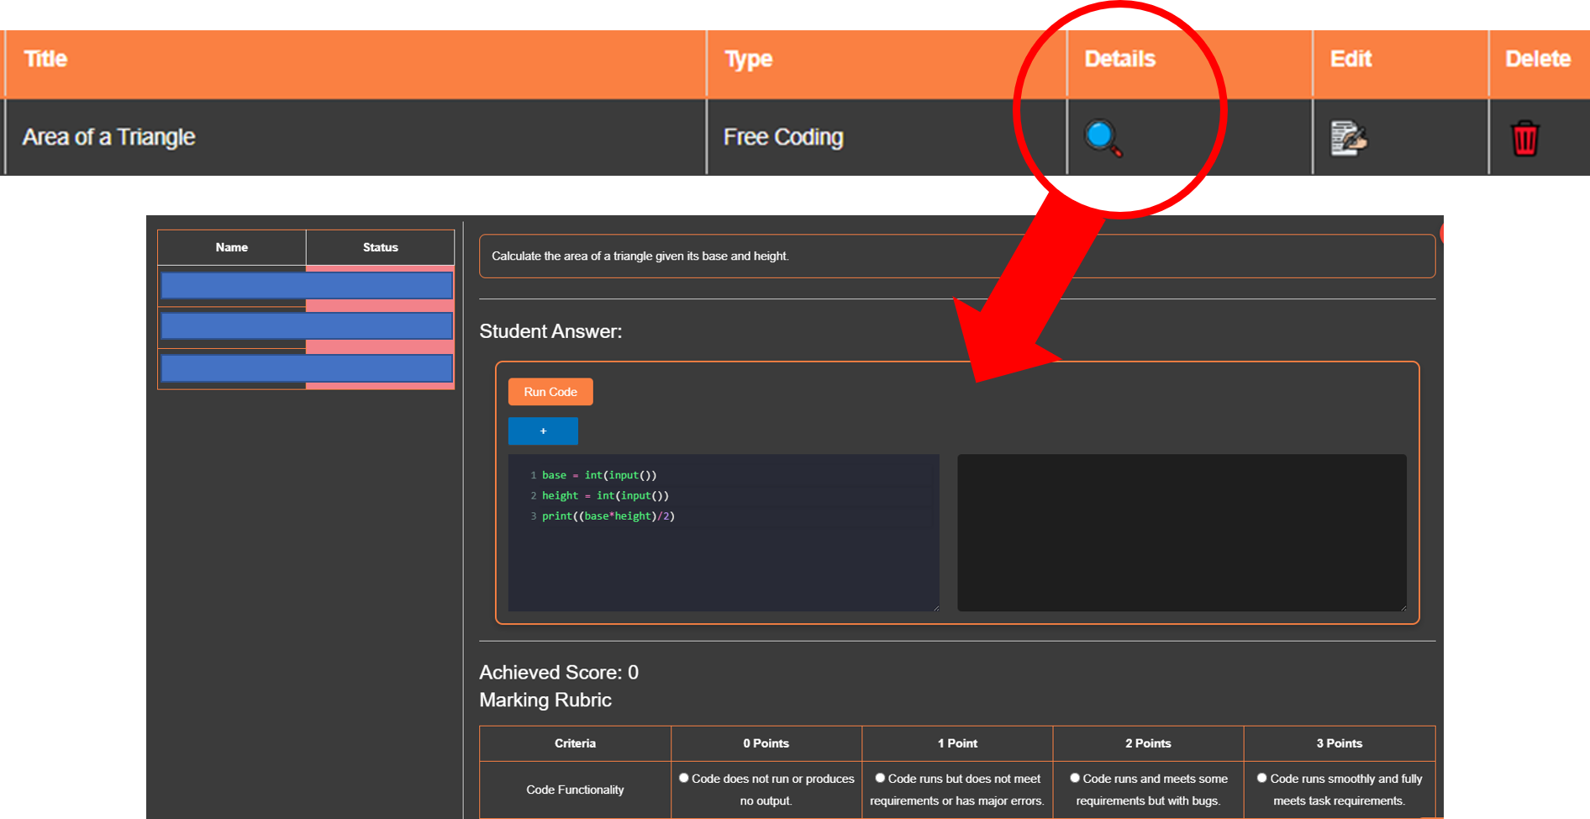1590x819 pixels.
Task: Select the second student row in list
Action: click(x=307, y=326)
